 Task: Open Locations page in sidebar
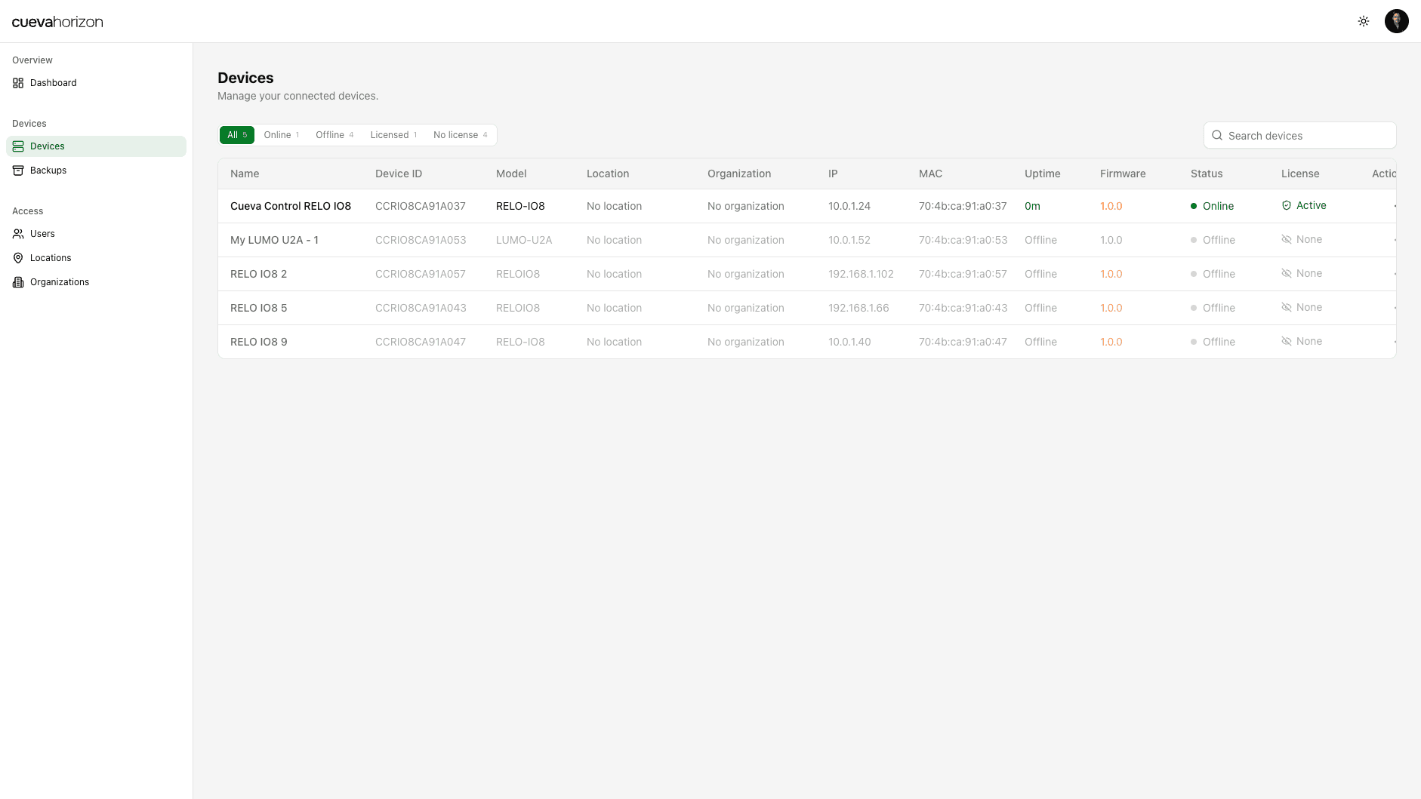(x=96, y=258)
